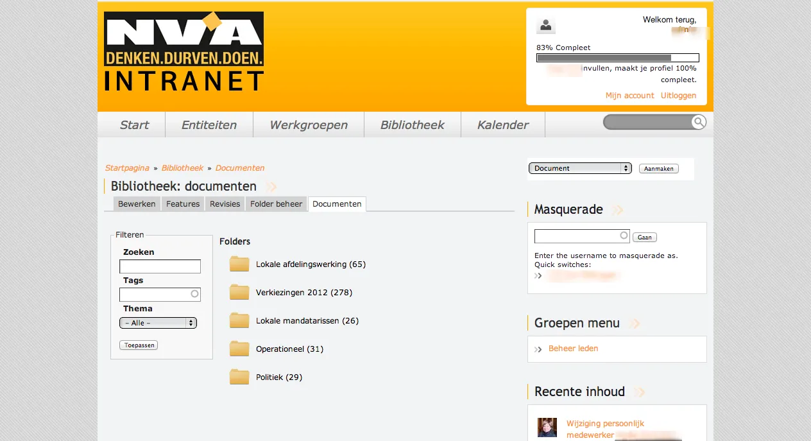The image size is (811, 441).
Task: Open Wijziging persoonlijk medewerker link
Action: click(x=605, y=429)
